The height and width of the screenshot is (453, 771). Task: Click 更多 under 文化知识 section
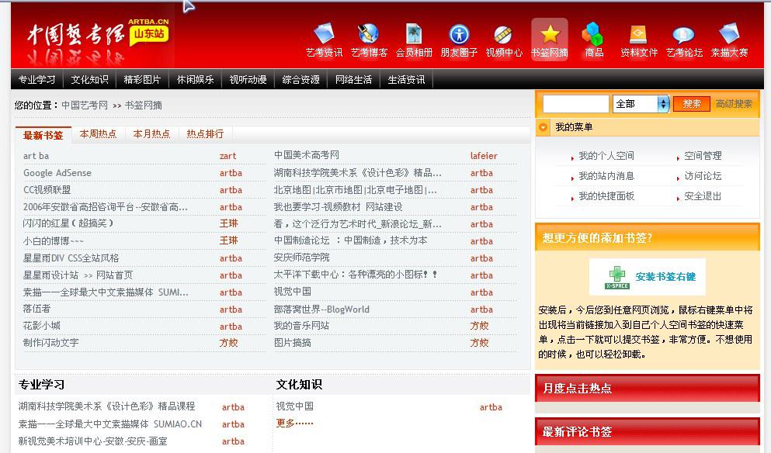tap(294, 423)
